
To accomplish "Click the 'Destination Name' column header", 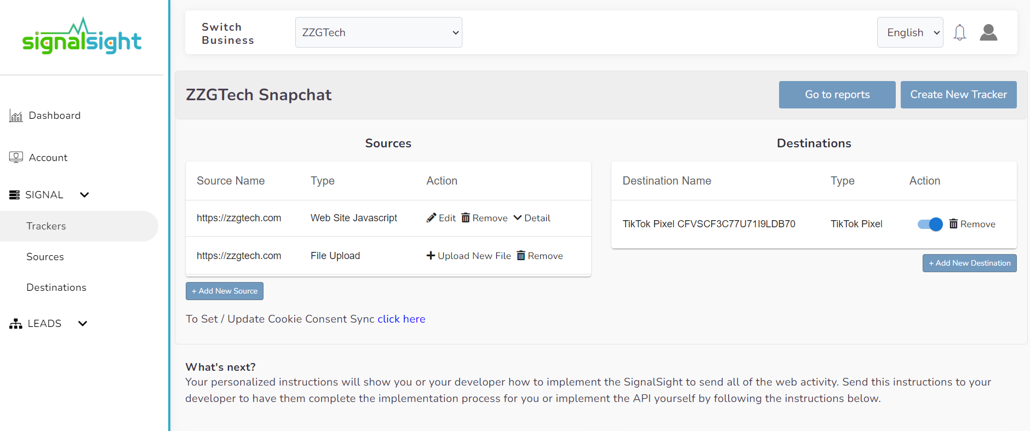I will (x=667, y=181).
